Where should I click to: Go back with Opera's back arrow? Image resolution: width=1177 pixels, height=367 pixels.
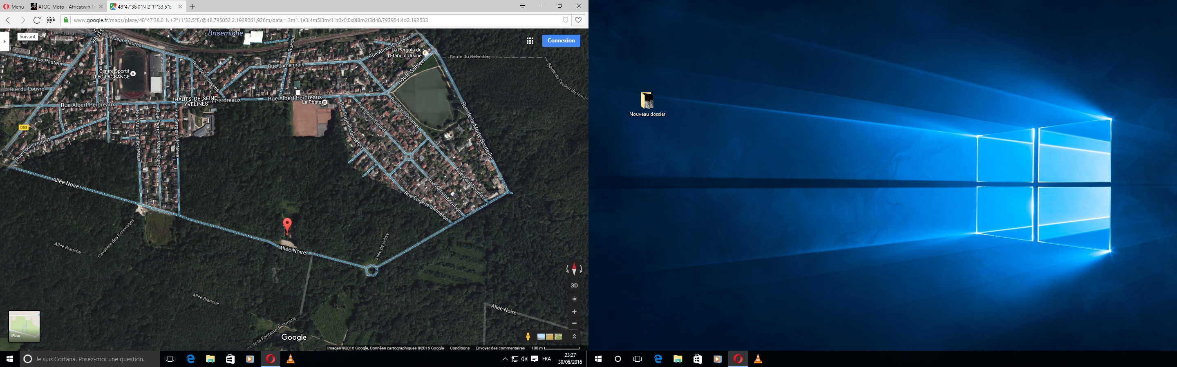point(8,20)
